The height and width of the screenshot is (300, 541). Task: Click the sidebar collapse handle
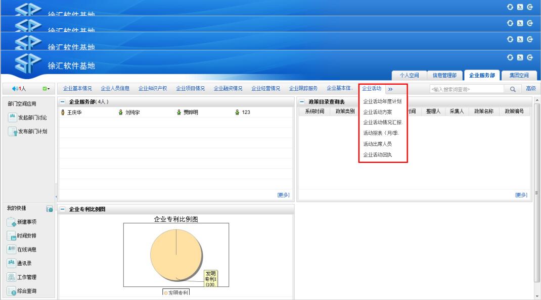point(56,197)
